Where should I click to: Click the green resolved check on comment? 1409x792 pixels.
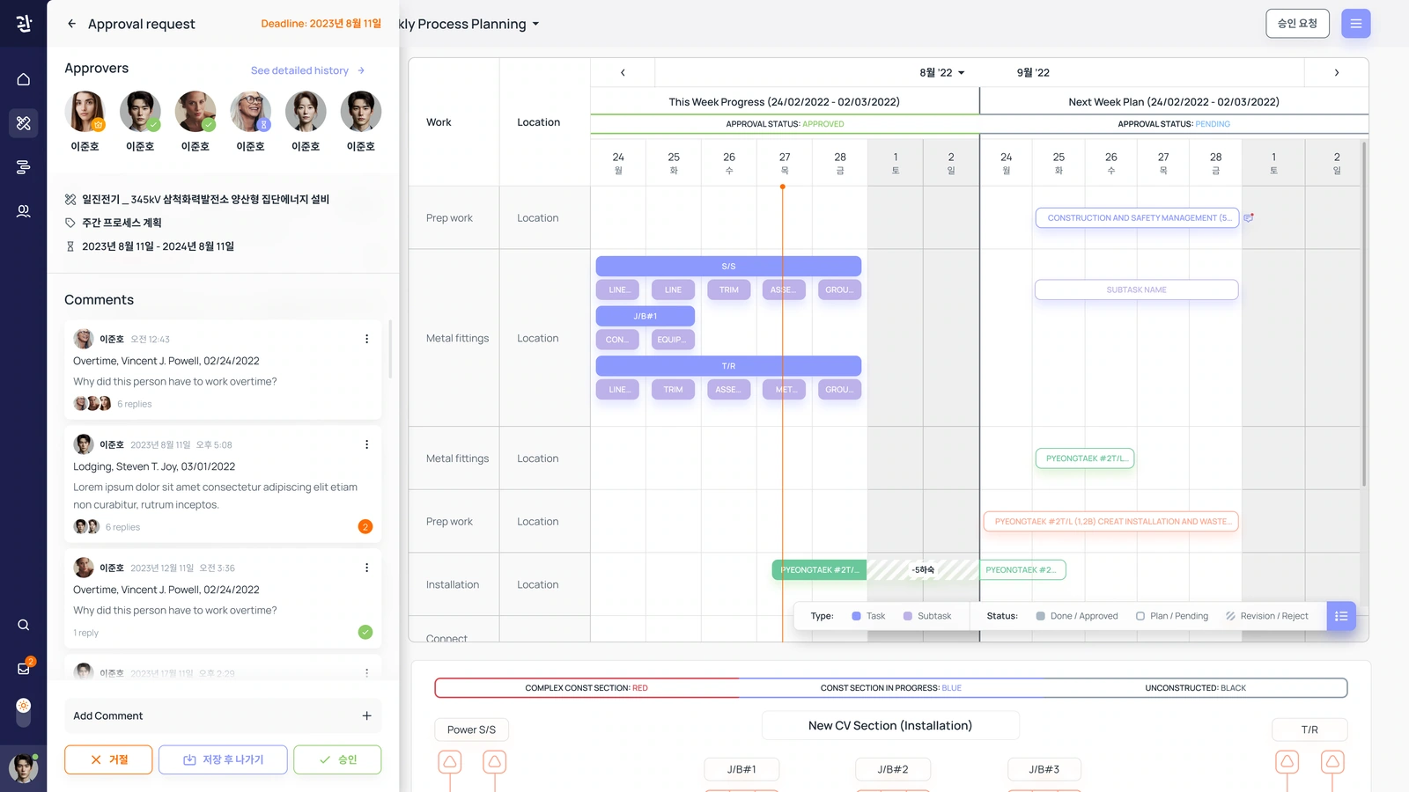(365, 632)
